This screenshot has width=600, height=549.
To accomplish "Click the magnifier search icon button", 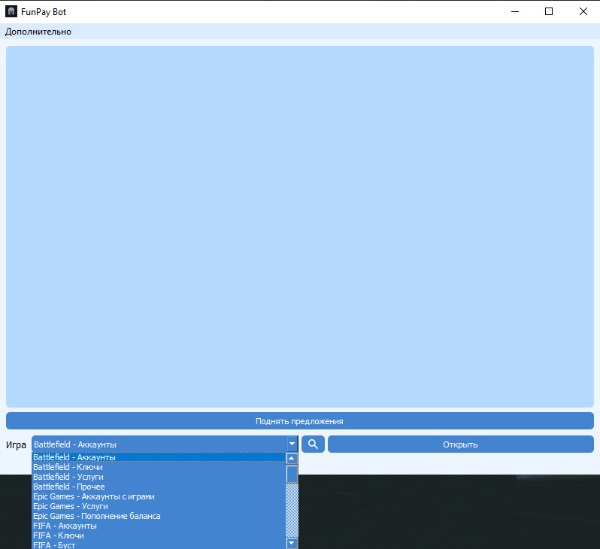I will point(313,444).
